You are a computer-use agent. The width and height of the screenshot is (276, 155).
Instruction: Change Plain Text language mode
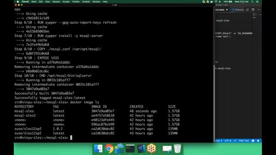[x=244, y=141]
